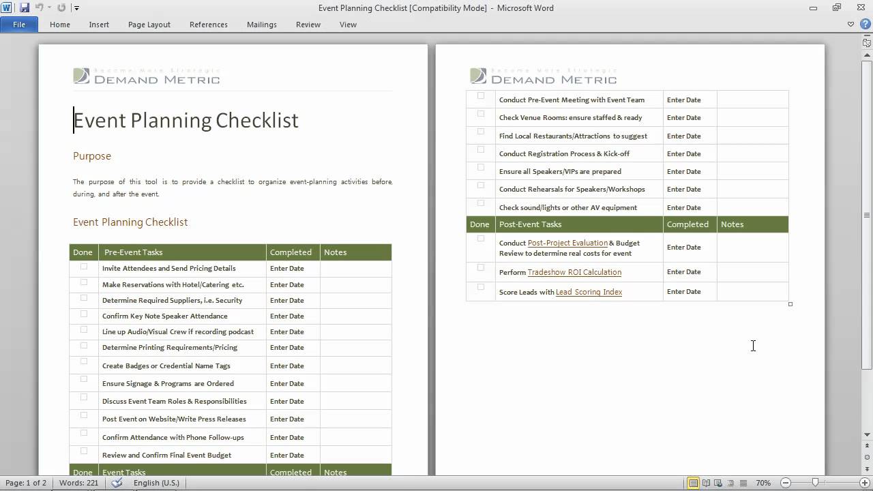Check the Line up Audio/Visual Crew box
Image resolution: width=873 pixels, height=491 pixels.
point(84,329)
